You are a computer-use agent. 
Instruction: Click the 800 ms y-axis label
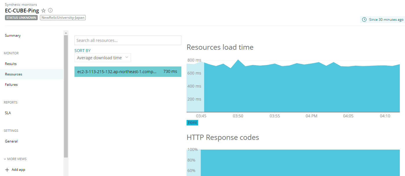click(x=194, y=60)
